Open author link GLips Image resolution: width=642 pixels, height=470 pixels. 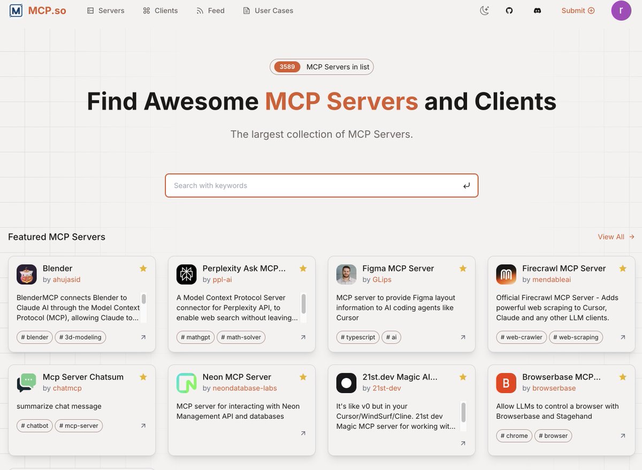(383, 280)
